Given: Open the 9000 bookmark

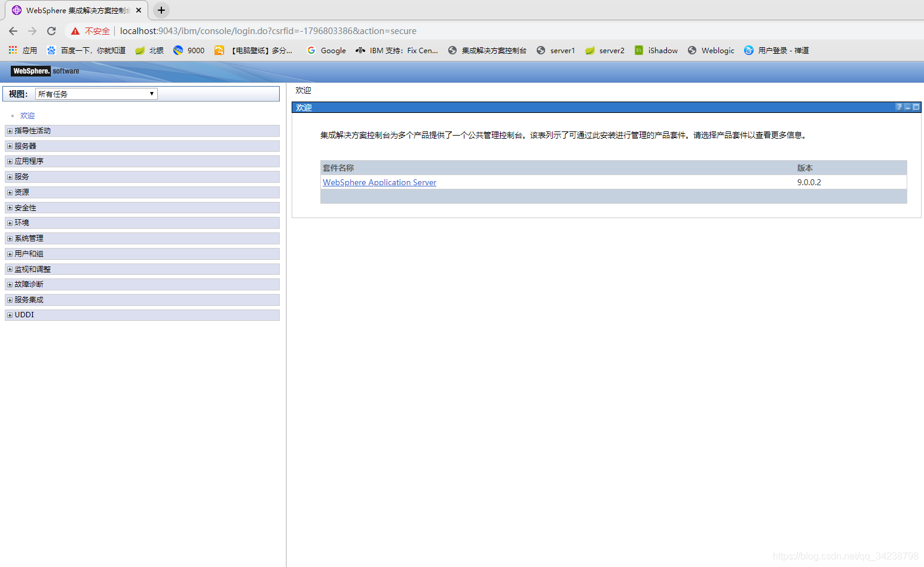Looking at the screenshot, I should [x=189, y=50].
